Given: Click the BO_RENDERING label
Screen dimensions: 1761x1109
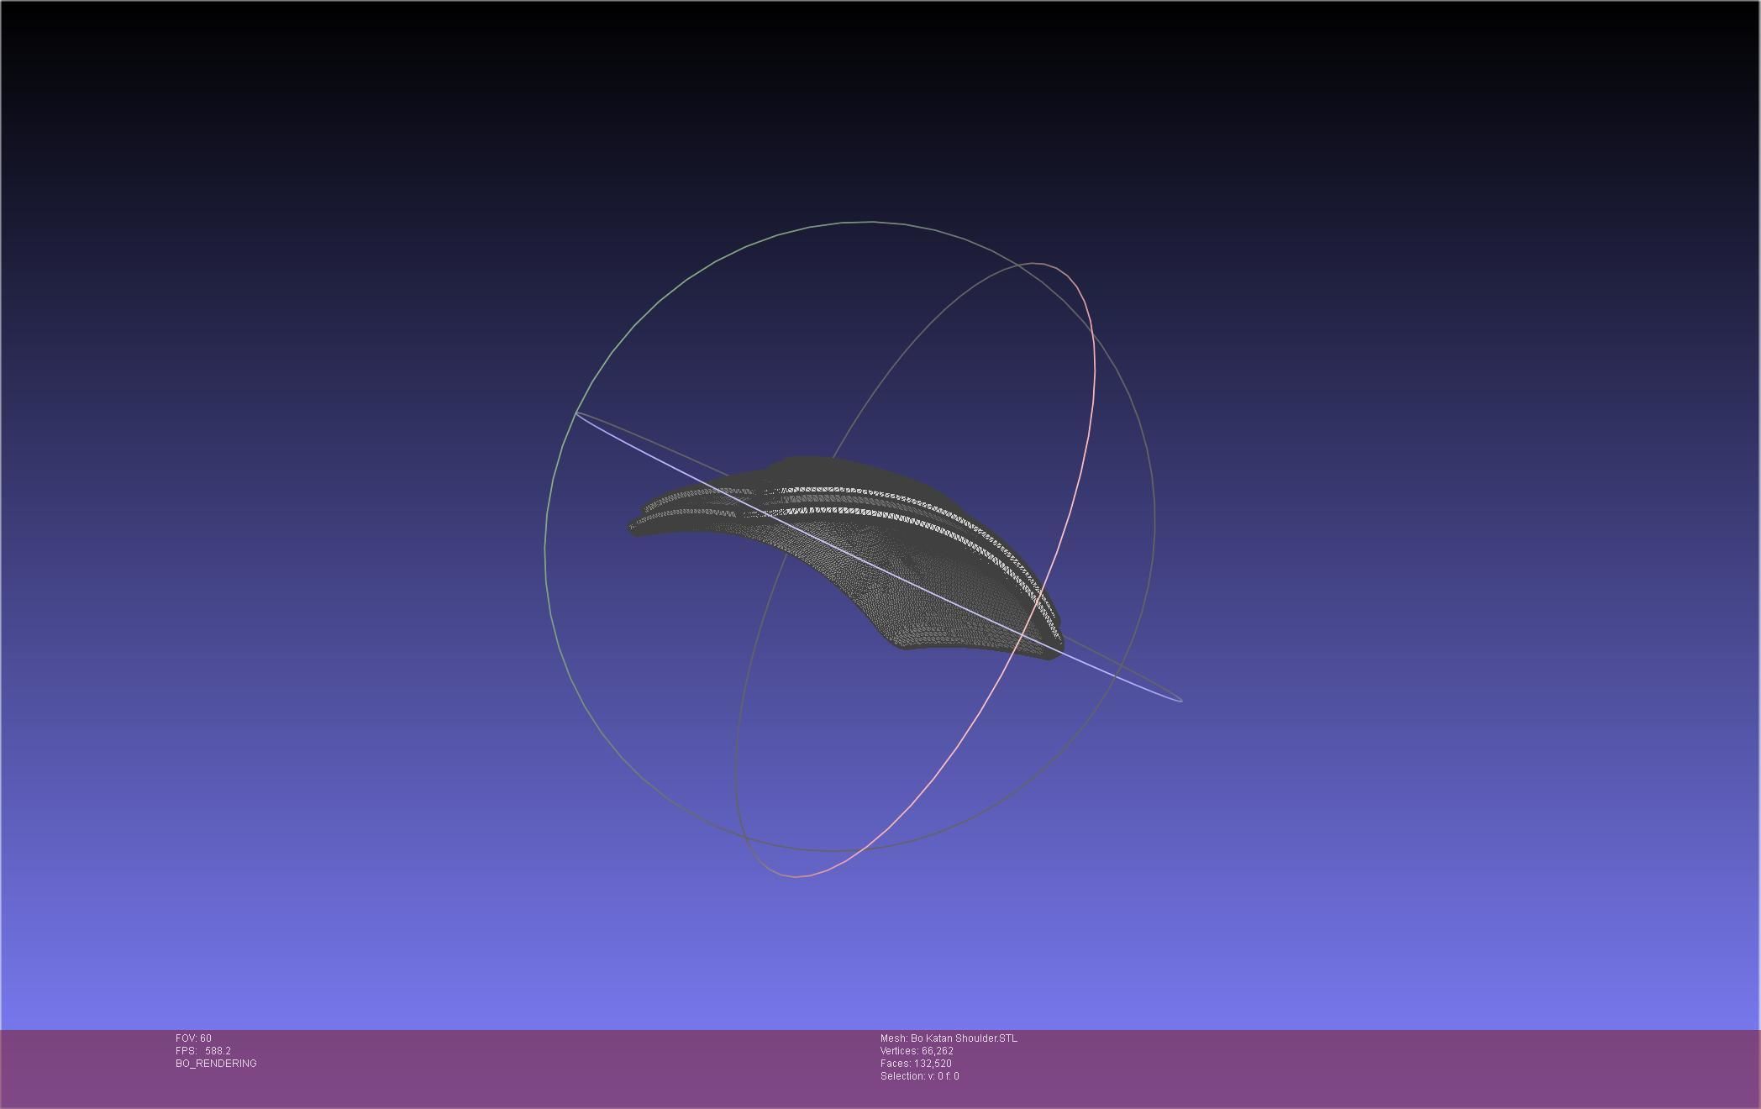Looking at the screenshot, I should tap(216, 1064).
